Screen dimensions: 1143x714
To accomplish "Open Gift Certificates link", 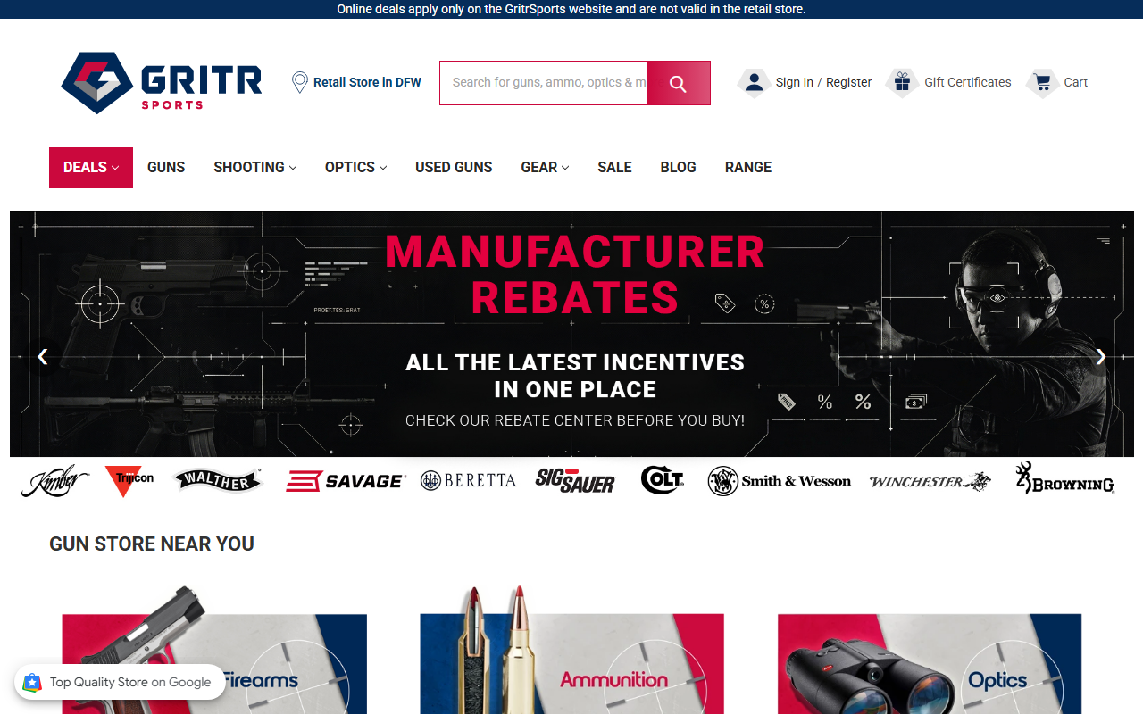I will (968, 82).
